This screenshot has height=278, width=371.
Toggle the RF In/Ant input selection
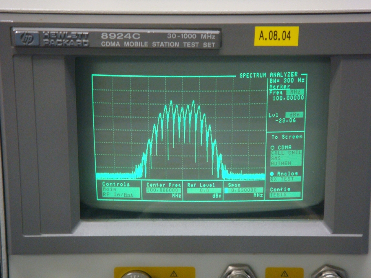121,195
